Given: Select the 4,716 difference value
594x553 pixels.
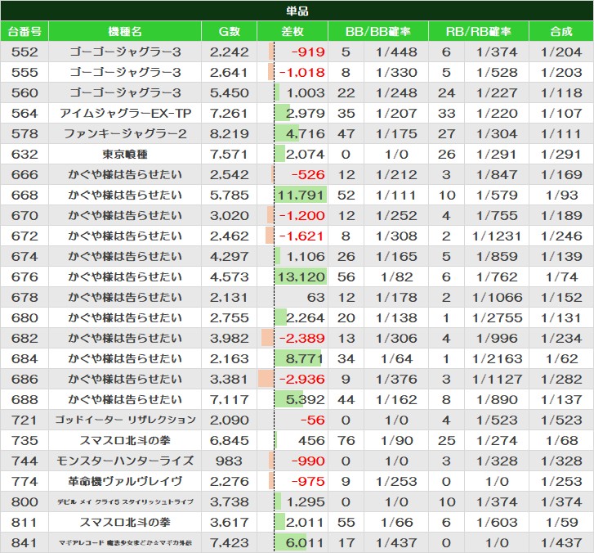Looking at the screenshot, I should (x=305, y=134).
